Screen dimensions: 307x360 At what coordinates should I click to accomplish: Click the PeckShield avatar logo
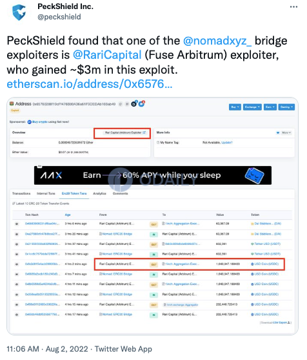click(x=19, y=12)
